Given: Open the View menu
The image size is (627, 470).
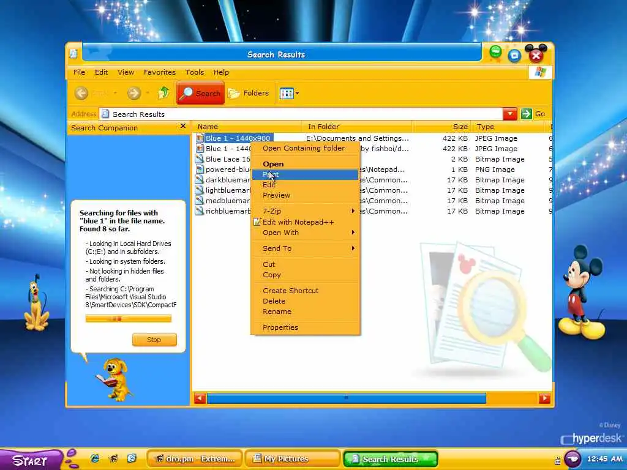Looking at the screenshot, I should pyautogui.click(x=126, y=72).
